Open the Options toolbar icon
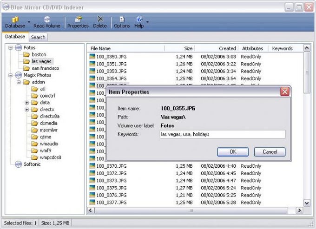The height and width of the screenshot is (229, 316). click(122, 20)
